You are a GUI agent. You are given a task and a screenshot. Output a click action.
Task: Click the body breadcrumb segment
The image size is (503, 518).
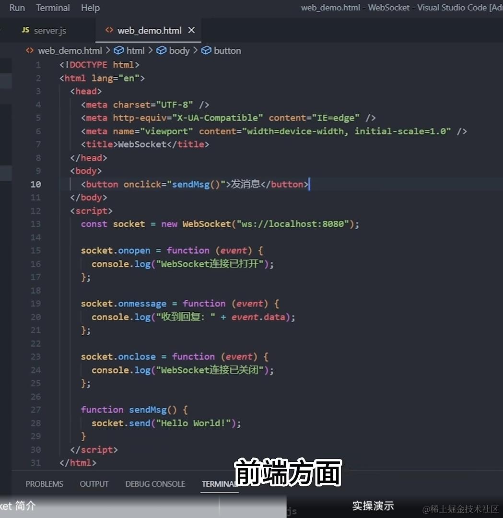[x=179, y=50]
